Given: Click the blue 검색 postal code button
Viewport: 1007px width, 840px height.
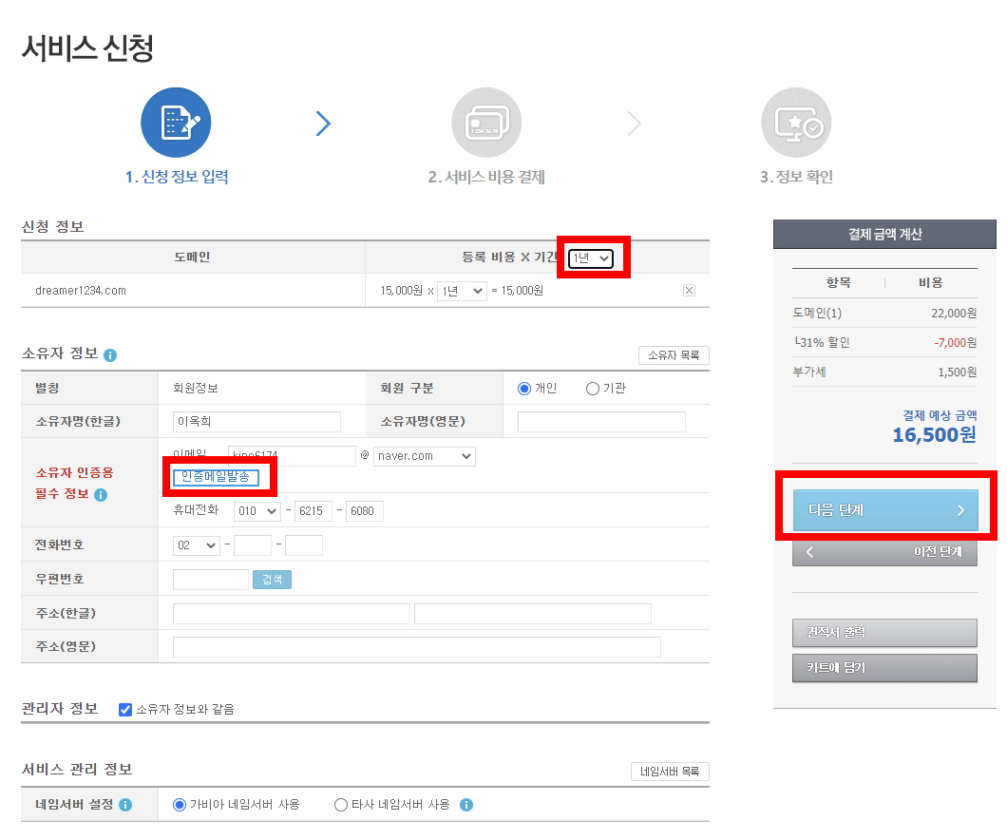Looking at the screenshot, I should 273,579.
